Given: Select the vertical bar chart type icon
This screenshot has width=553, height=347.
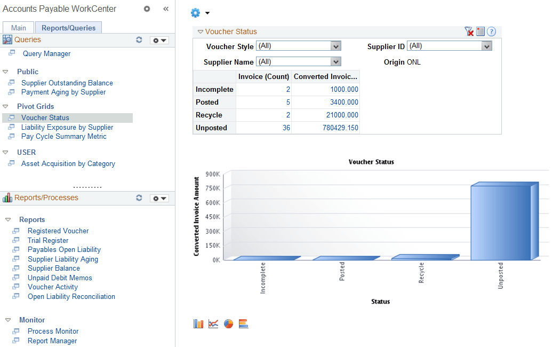Looking at the screenshot, I should click(198, 324).
